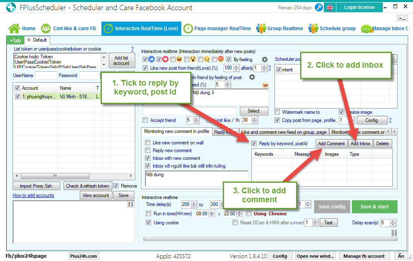Image resolution: width=413 pixels, height=261 pixels.
Task: Click the surprised Wow reaction icon
Action: coord(193,59)
